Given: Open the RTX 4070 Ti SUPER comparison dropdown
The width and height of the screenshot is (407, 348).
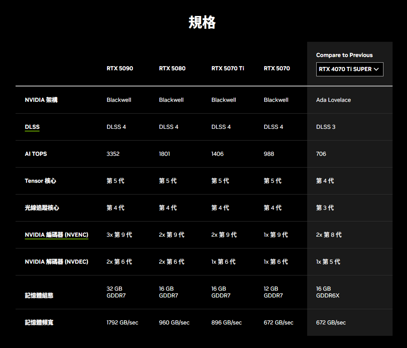Looking at the screenshot, I should coord(350,70).
